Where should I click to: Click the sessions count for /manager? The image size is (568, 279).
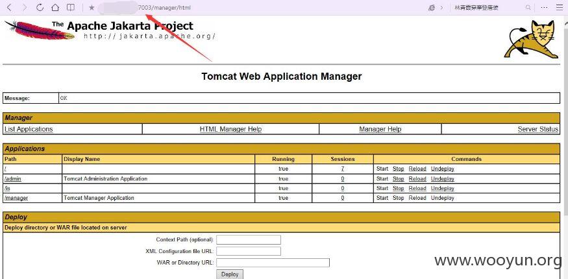coord(342,198)
